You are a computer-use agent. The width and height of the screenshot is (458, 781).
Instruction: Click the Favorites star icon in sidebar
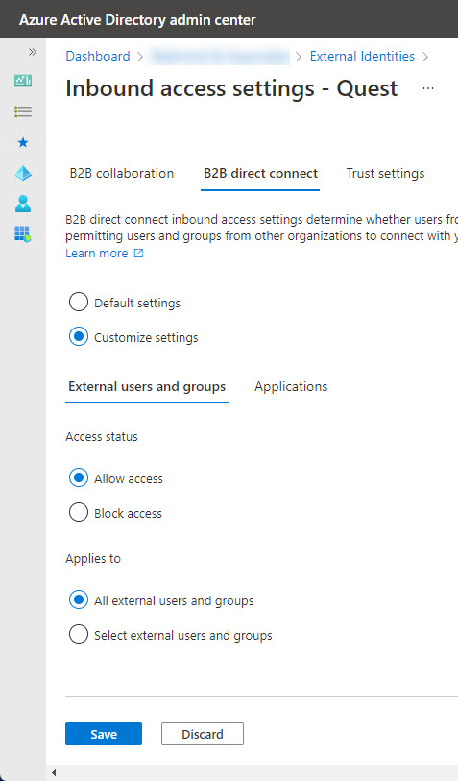[x=23, y=143]
